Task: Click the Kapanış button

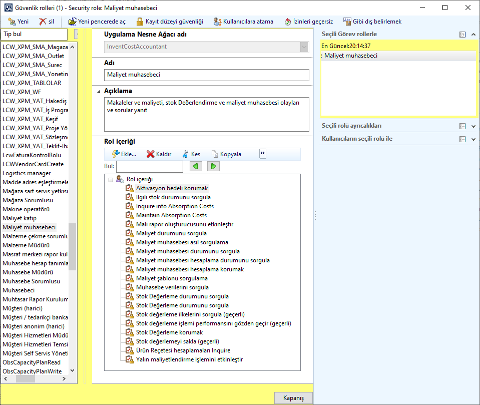Action: (x=293, y=397)
